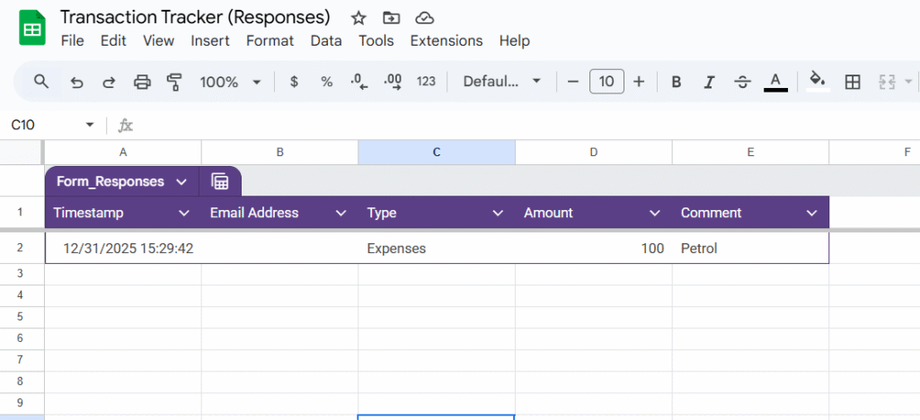This screenshot has height=420, width=920.
Task: Increase font size with plus button
Action: [639, 82]
